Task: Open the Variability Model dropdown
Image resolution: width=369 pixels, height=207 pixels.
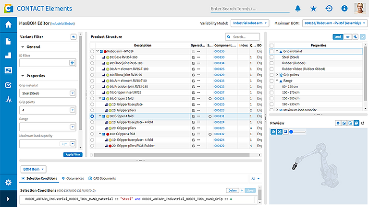Action: [x=250, y=23]
